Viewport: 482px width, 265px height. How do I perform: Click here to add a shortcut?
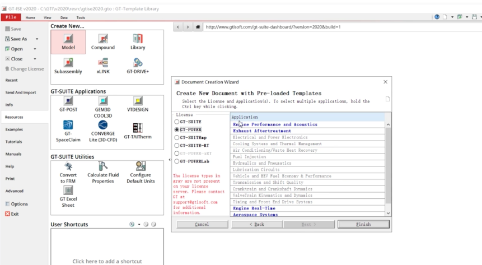pos(107,261)
